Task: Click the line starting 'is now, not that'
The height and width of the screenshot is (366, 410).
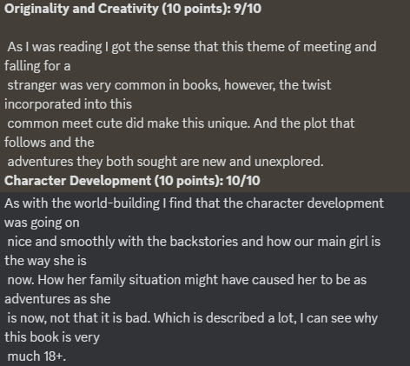Action: coord(193,318)
